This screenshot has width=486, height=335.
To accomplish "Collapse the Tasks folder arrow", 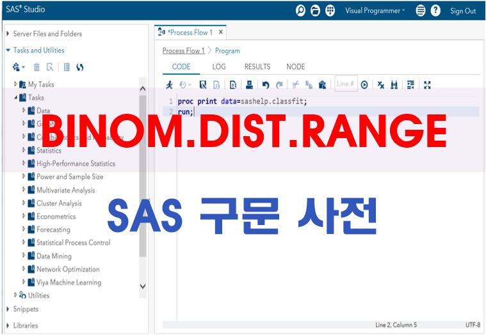I will tap(15, 97).
